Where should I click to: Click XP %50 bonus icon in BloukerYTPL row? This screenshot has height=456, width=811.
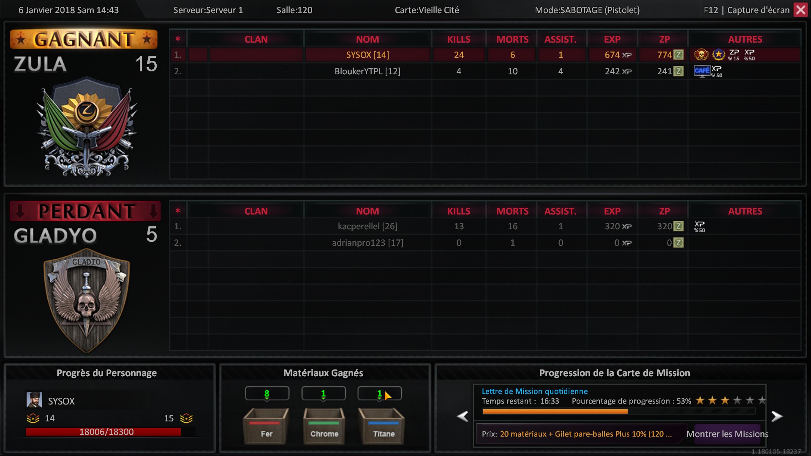coord(717,71)
